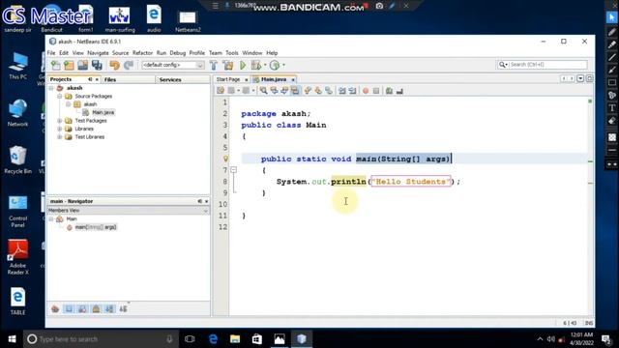
Task: Toggle Show Non-Public Members filter in Navigator
Action: 96,309
